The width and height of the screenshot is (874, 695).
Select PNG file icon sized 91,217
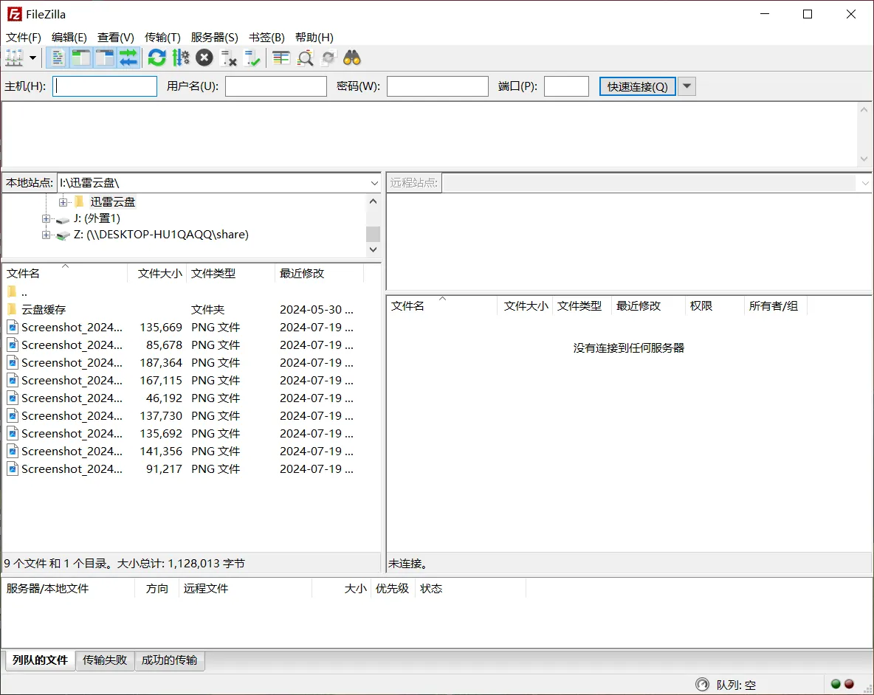(13, 469)
